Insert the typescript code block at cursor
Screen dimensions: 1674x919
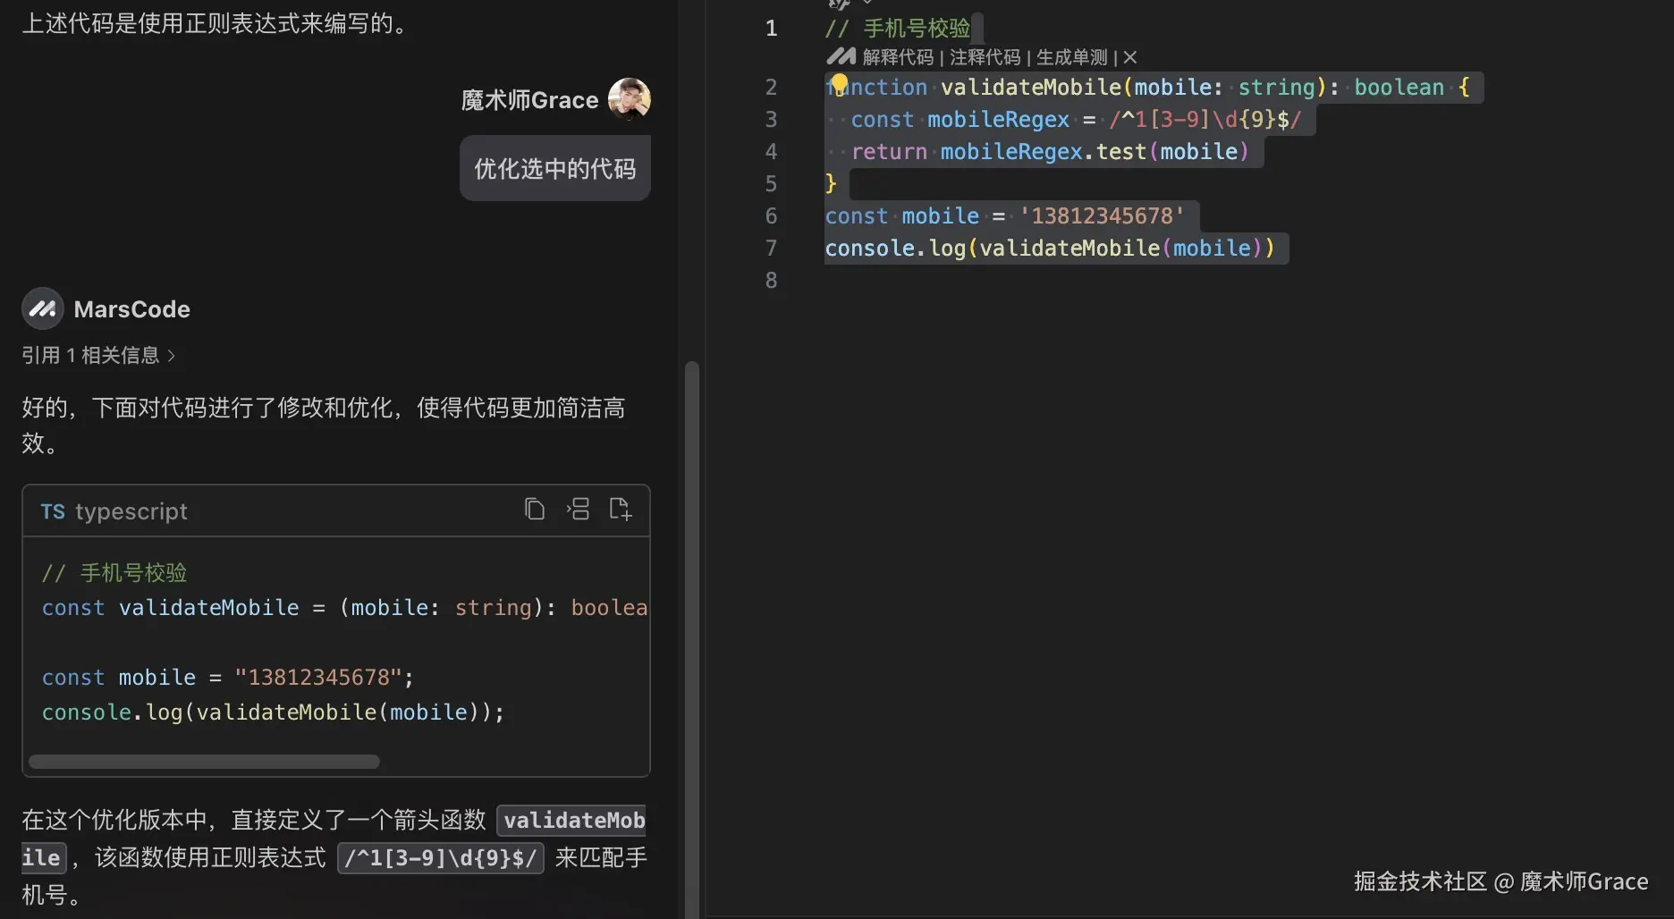pos(578,510)
